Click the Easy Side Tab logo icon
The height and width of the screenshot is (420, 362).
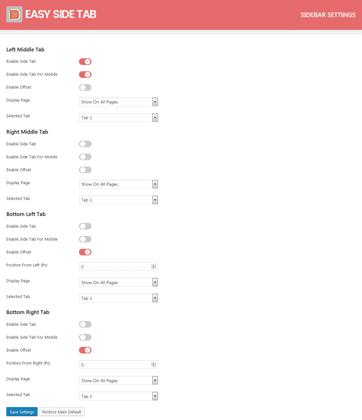(14, 14)
